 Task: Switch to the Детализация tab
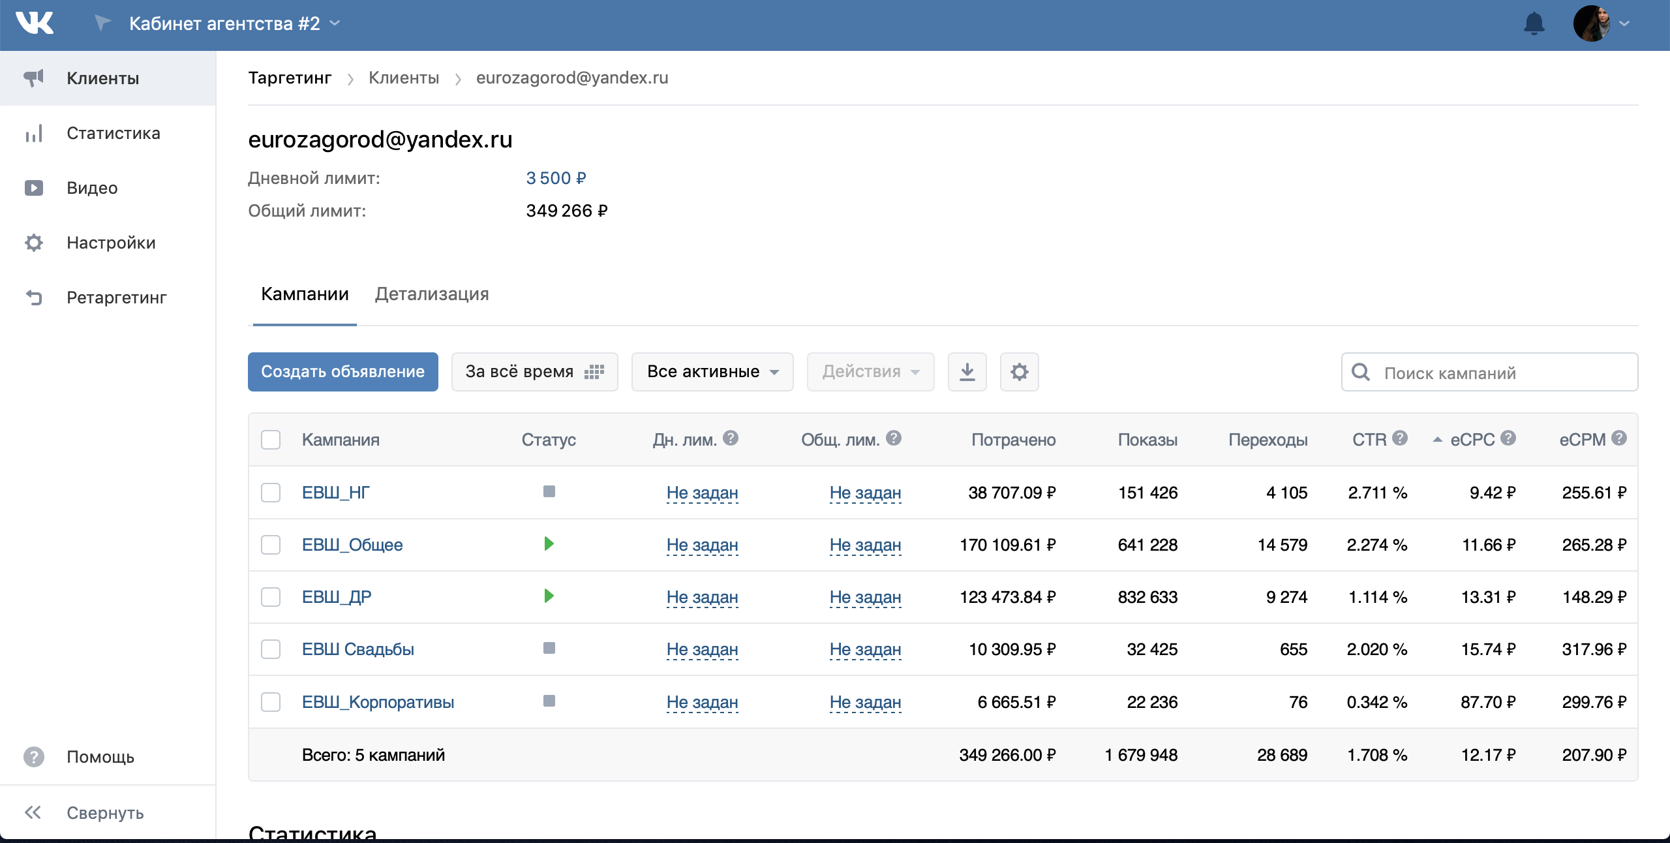pyautogui.click(x=432, y=294)
